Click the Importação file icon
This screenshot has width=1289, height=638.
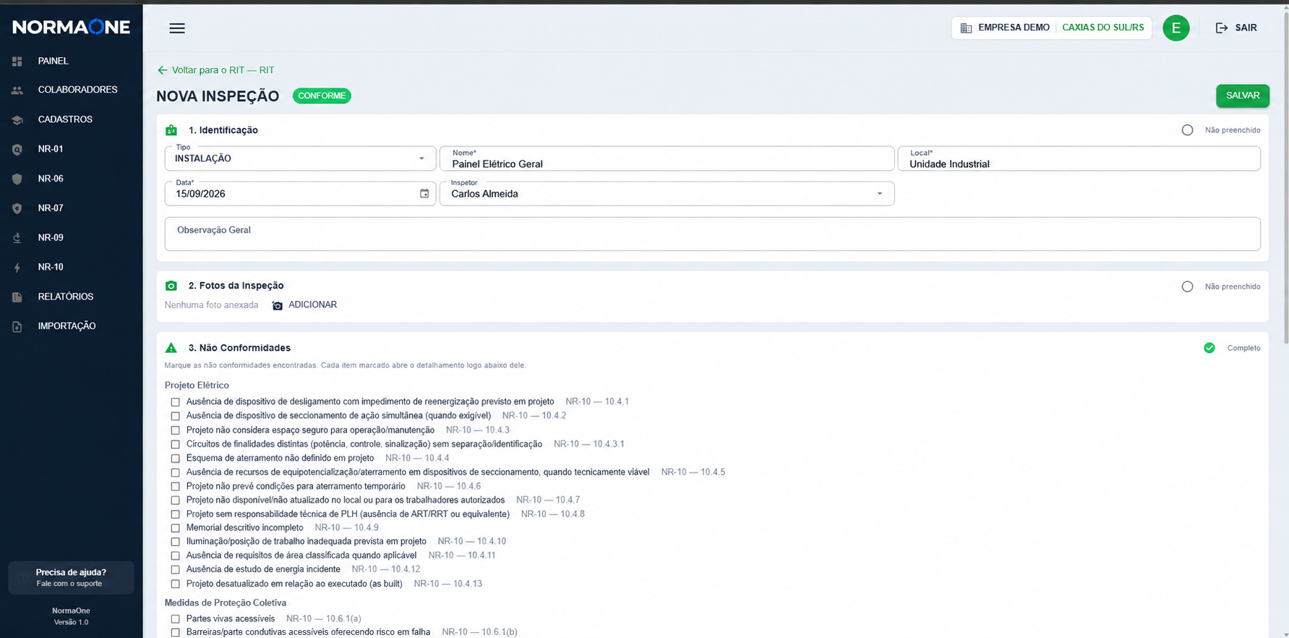tap(17, 327)
